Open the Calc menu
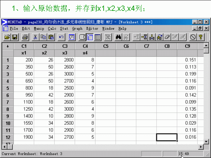Screen dimensions: 211x158 point(52,29)
